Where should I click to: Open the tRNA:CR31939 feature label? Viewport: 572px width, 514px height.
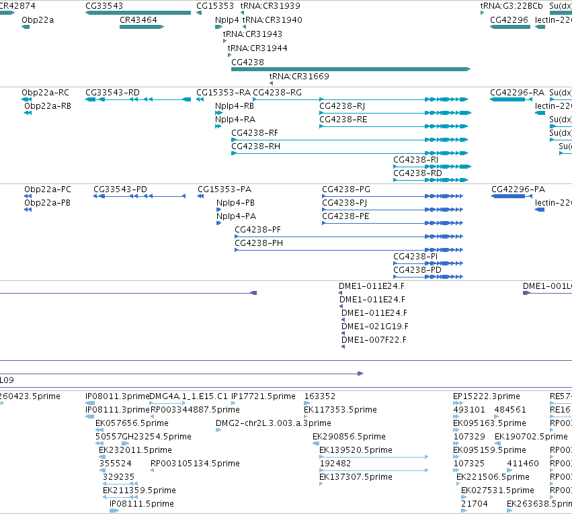[x=270, y=6]
